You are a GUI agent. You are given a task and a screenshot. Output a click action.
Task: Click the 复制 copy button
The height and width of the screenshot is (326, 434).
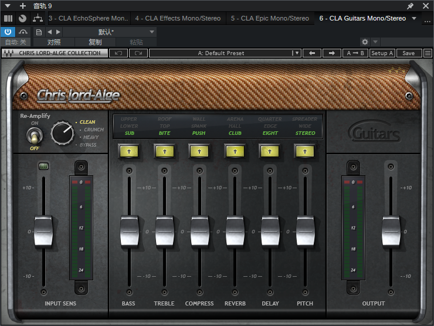coord(95,42)
